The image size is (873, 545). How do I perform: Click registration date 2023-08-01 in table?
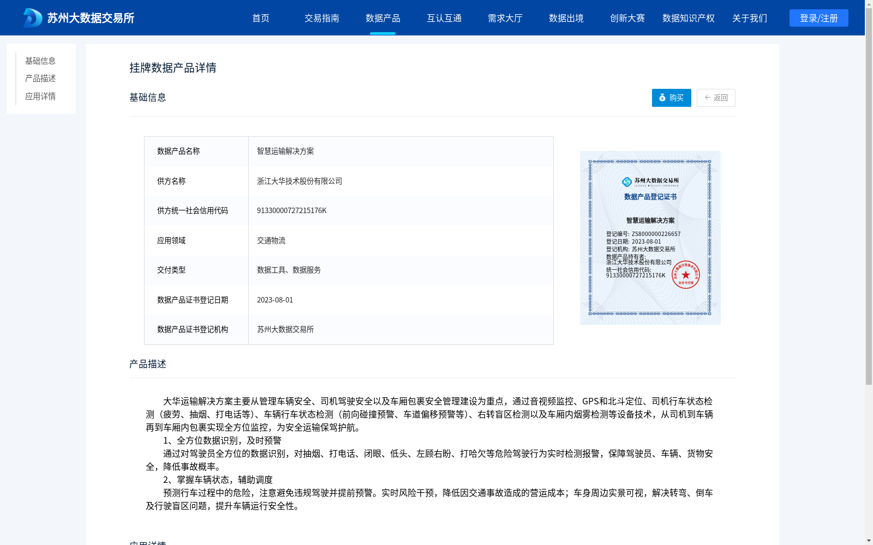[275, 300]
